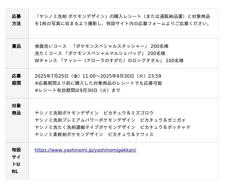Select the 応募期間 header cell
Screen dimensions: 229x188
coord(16,80)
